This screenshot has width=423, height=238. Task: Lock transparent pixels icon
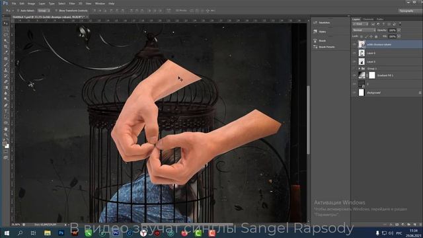pyautogui.click(x=362, y=36)
